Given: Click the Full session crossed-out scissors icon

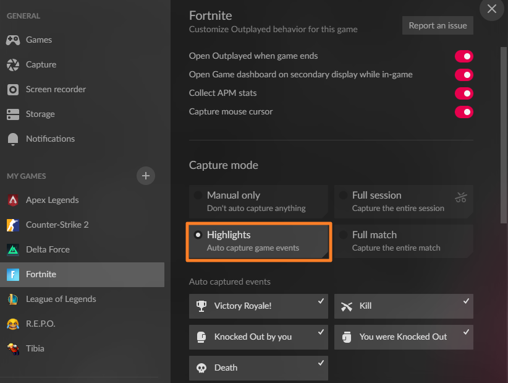Looking at the screenshot, I should tap(460, 197).
